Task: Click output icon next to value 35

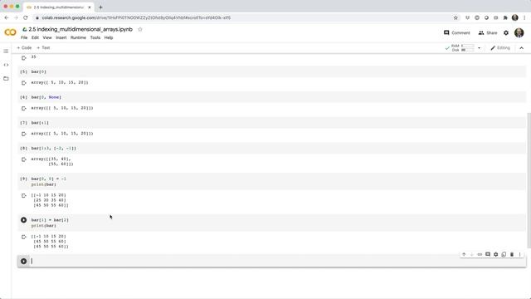Action: (x=24, y=58)
